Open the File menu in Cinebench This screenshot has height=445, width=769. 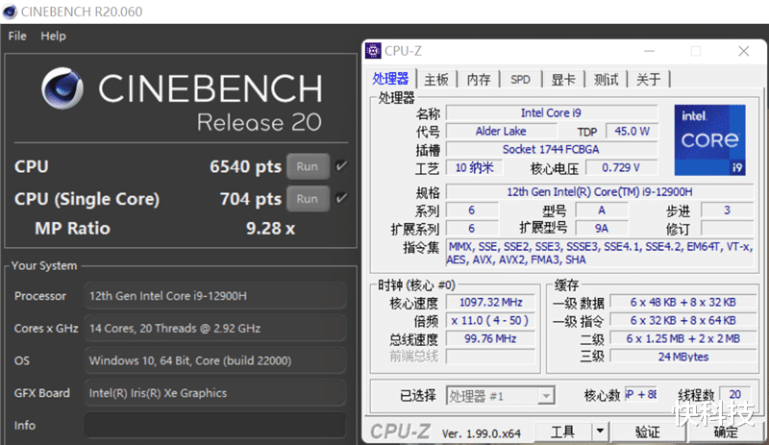(17, 36)
